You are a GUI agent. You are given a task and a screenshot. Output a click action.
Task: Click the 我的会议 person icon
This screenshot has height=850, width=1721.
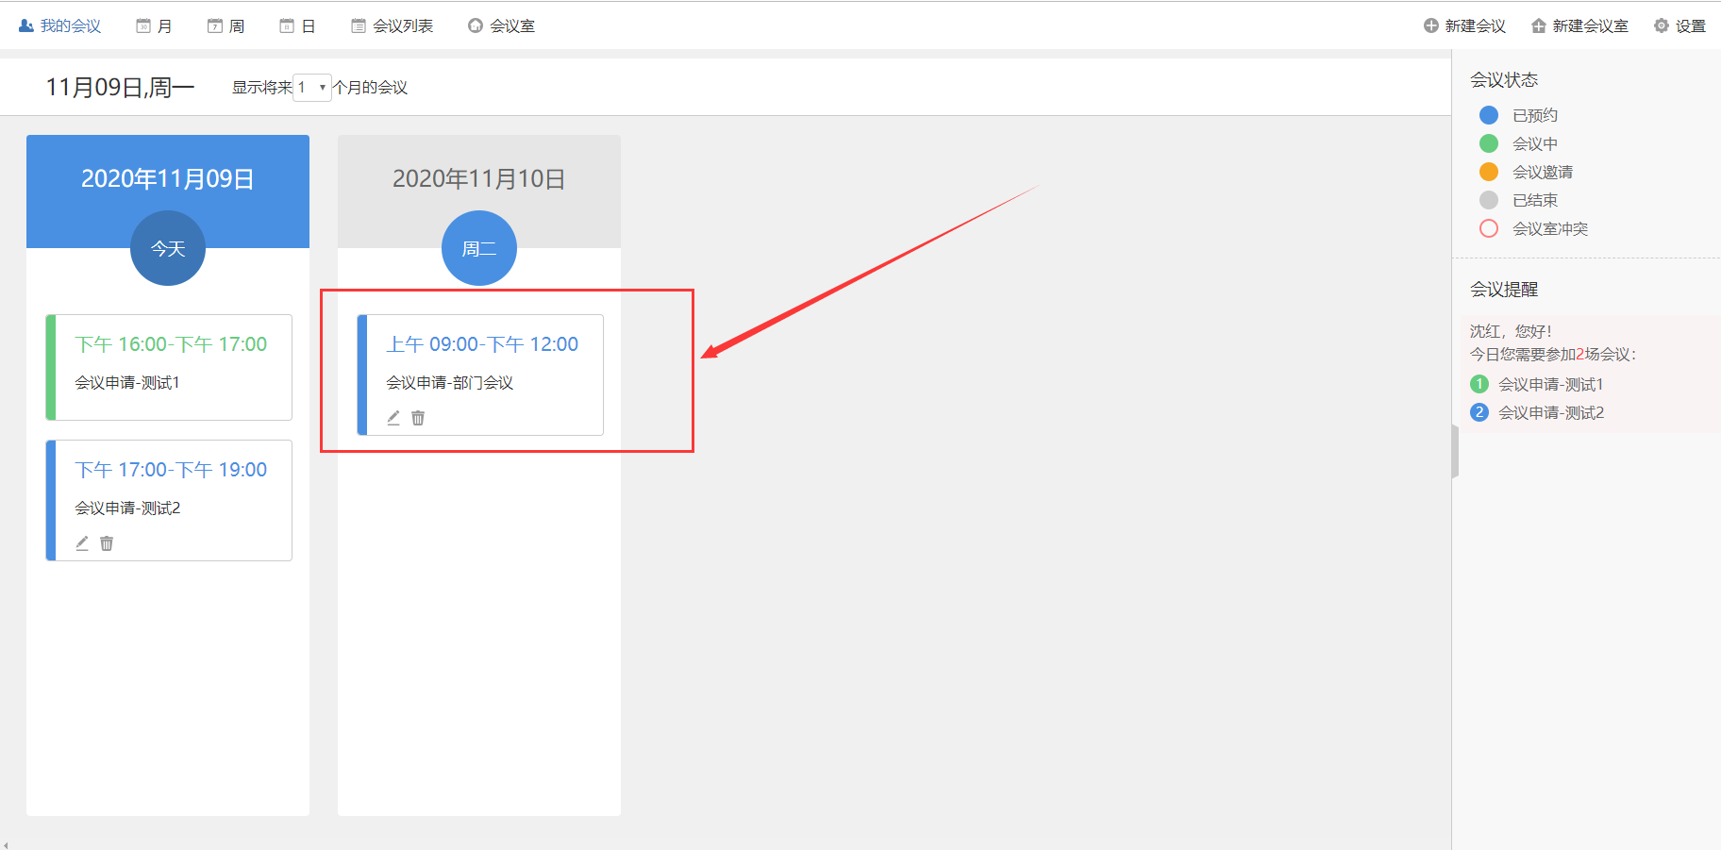tap(26, 25)
